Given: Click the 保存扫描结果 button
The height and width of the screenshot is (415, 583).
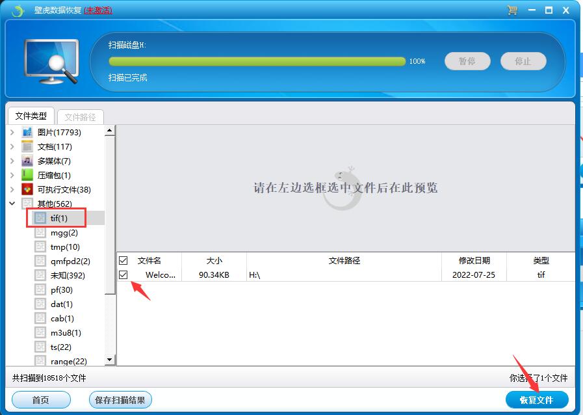Looking at the screenshot, I should coord(120,400).
